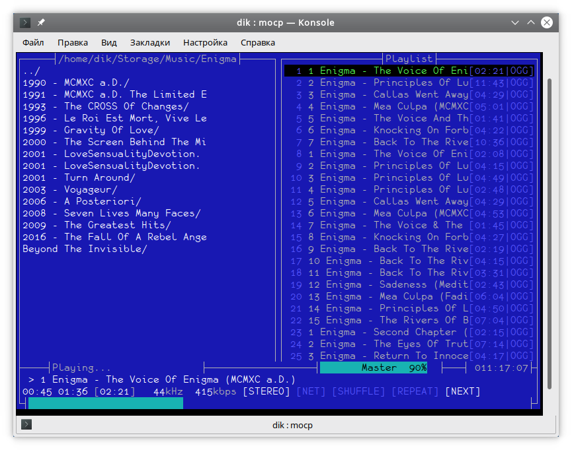
Task: Open the Вид menu
Action: (108, 43)
